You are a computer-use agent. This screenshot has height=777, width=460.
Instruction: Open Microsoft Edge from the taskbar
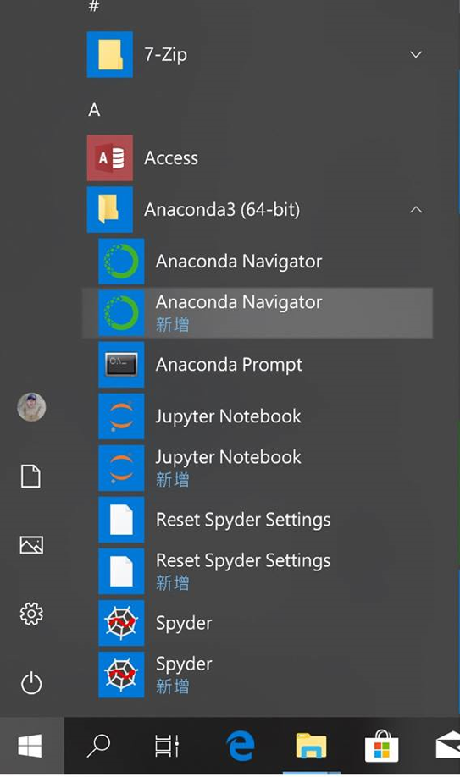tap(241, 747)
